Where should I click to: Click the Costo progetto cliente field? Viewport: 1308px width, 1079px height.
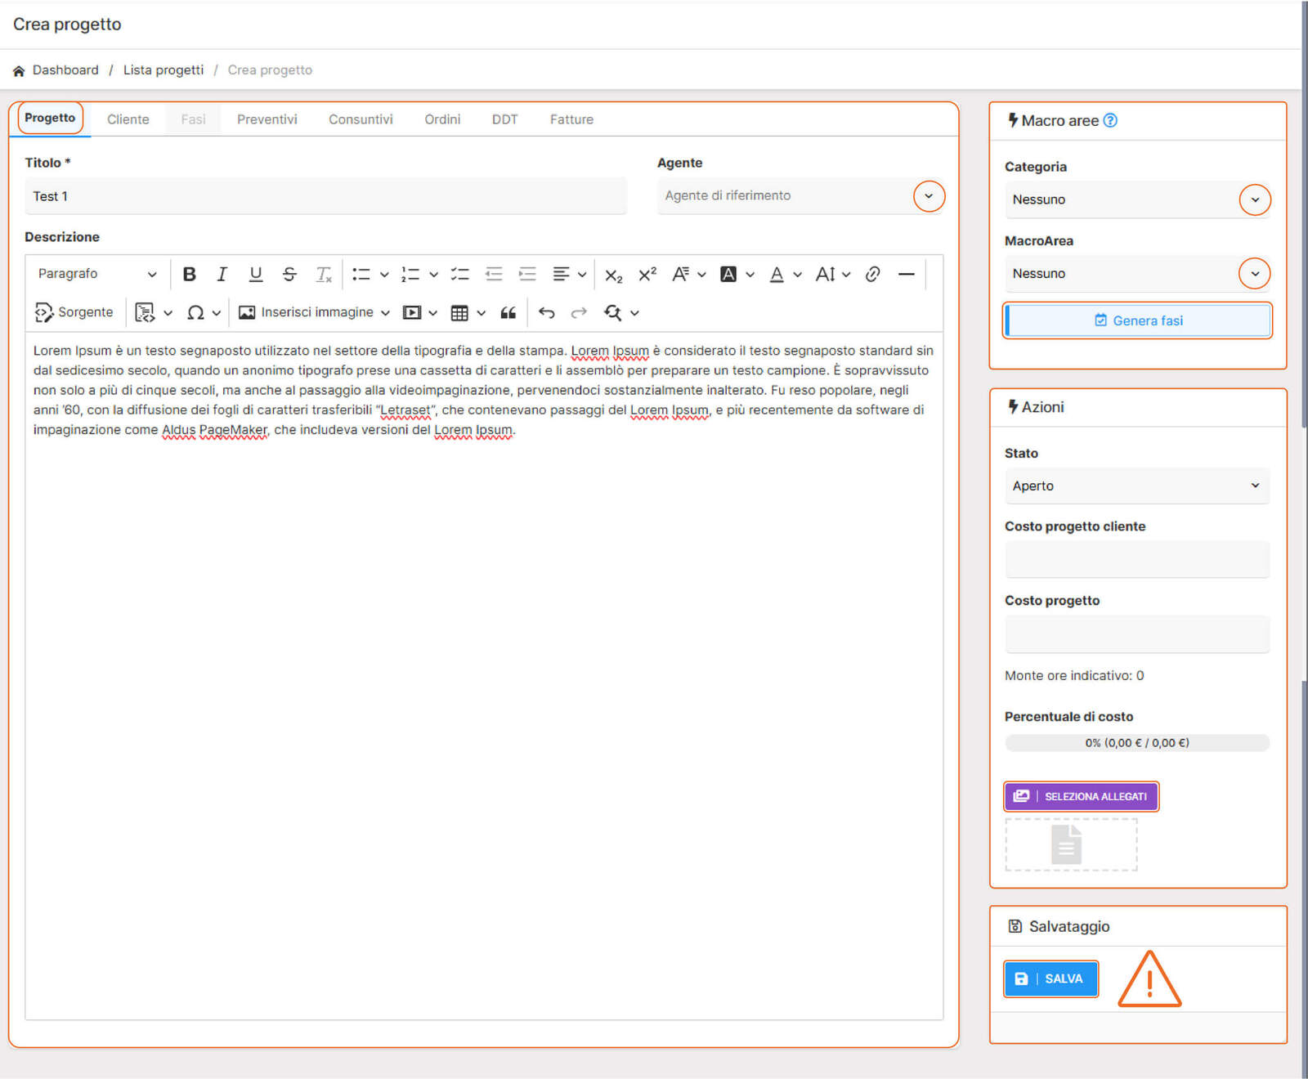pyautogui.click(x=1136, y=560)
